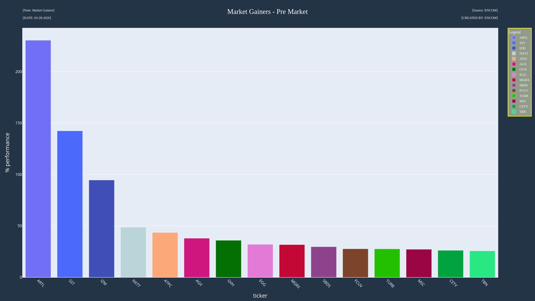Click the MSC x-axis tick label
The width and height of the screenshot is (535, 301).
pos(421,283)
